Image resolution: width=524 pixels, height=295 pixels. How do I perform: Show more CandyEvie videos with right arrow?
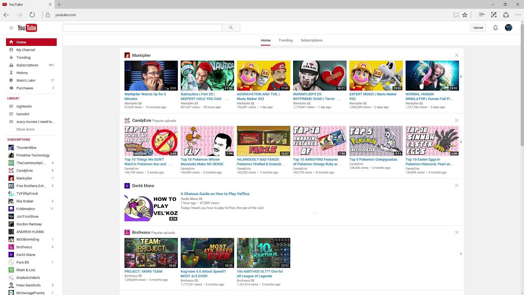click(461, 142)
